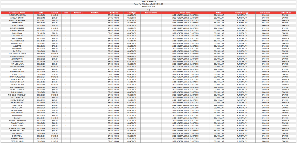
Task: Sort by Date column header
Action: tap(41, 13)
